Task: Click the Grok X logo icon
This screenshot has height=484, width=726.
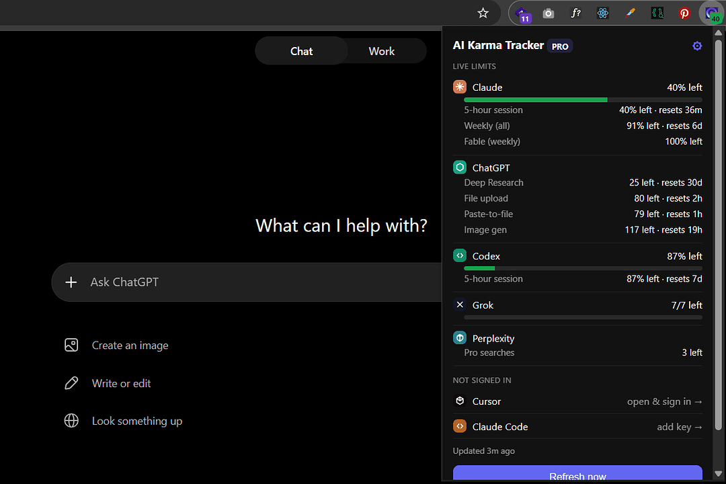Action: [460, 305]
